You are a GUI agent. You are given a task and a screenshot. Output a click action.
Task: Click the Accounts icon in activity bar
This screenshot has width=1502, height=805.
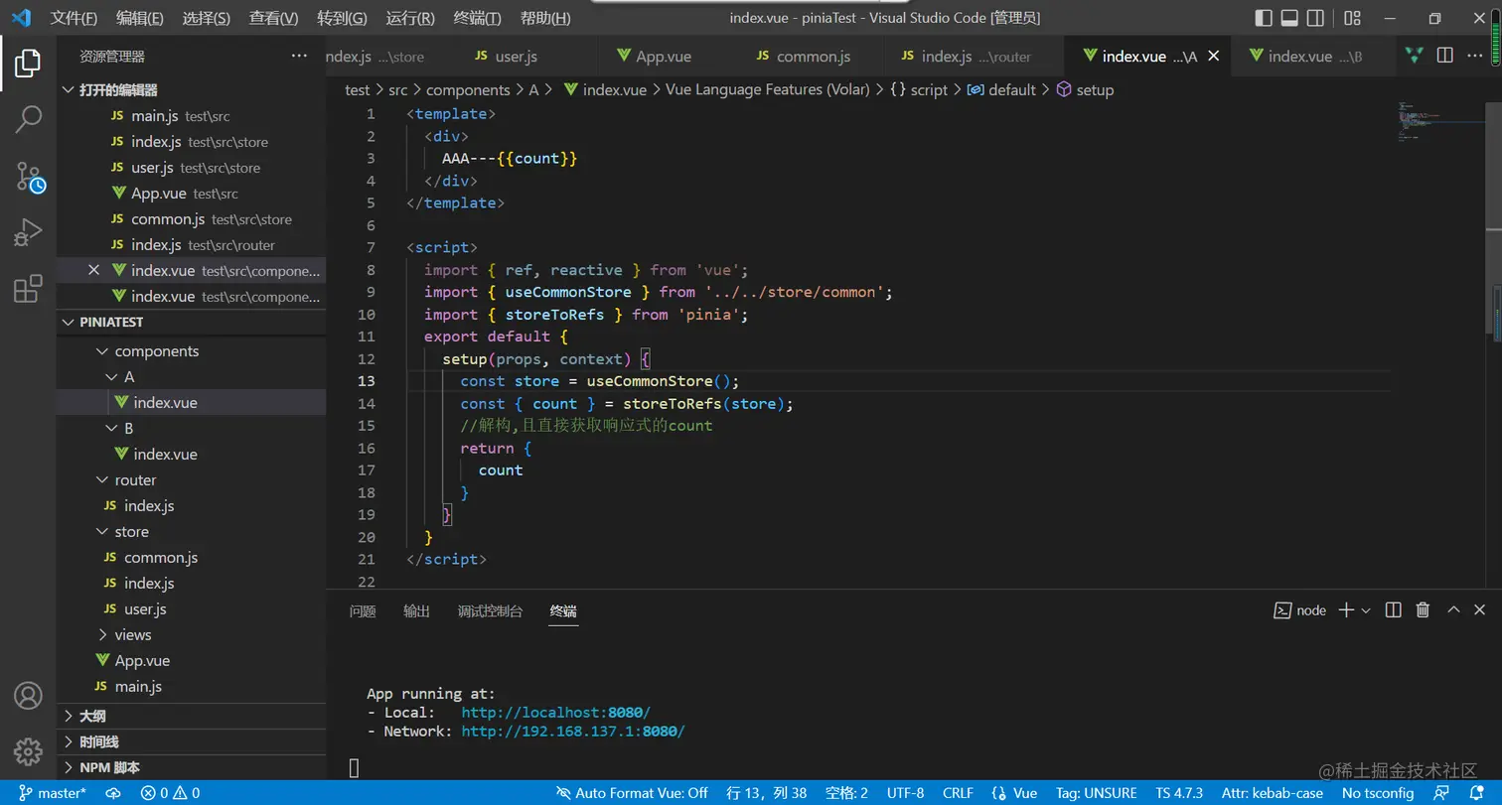click(28, 695)
